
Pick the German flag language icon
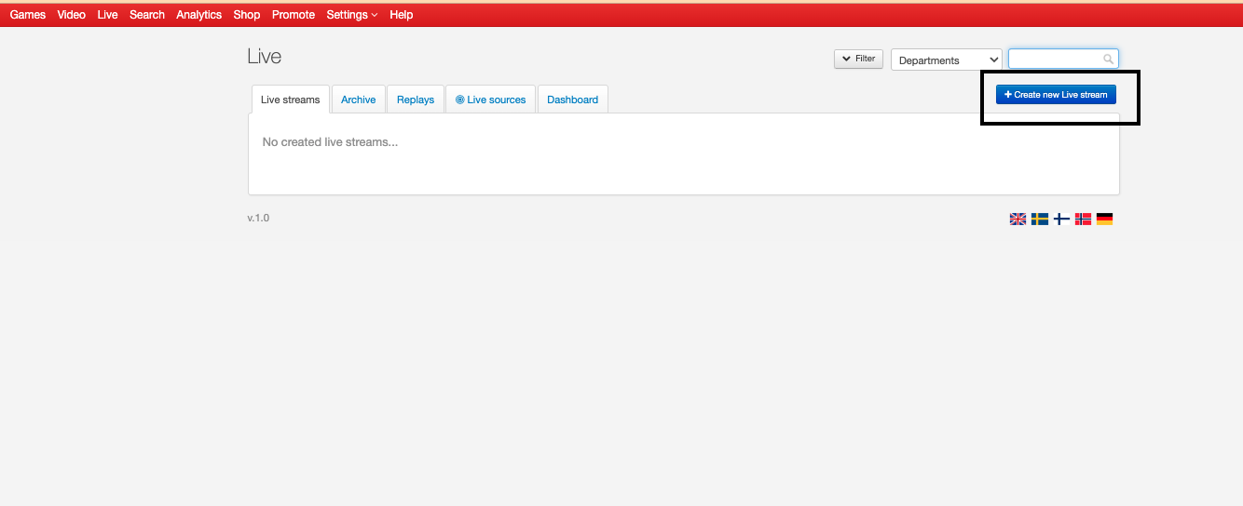1104,220
